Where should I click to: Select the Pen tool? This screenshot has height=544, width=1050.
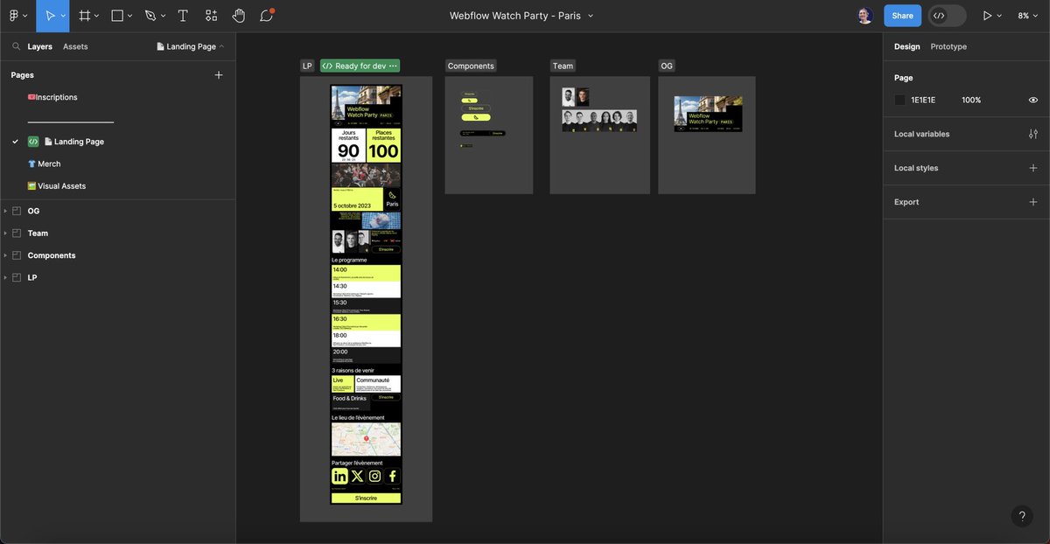[x=150, y=16]
